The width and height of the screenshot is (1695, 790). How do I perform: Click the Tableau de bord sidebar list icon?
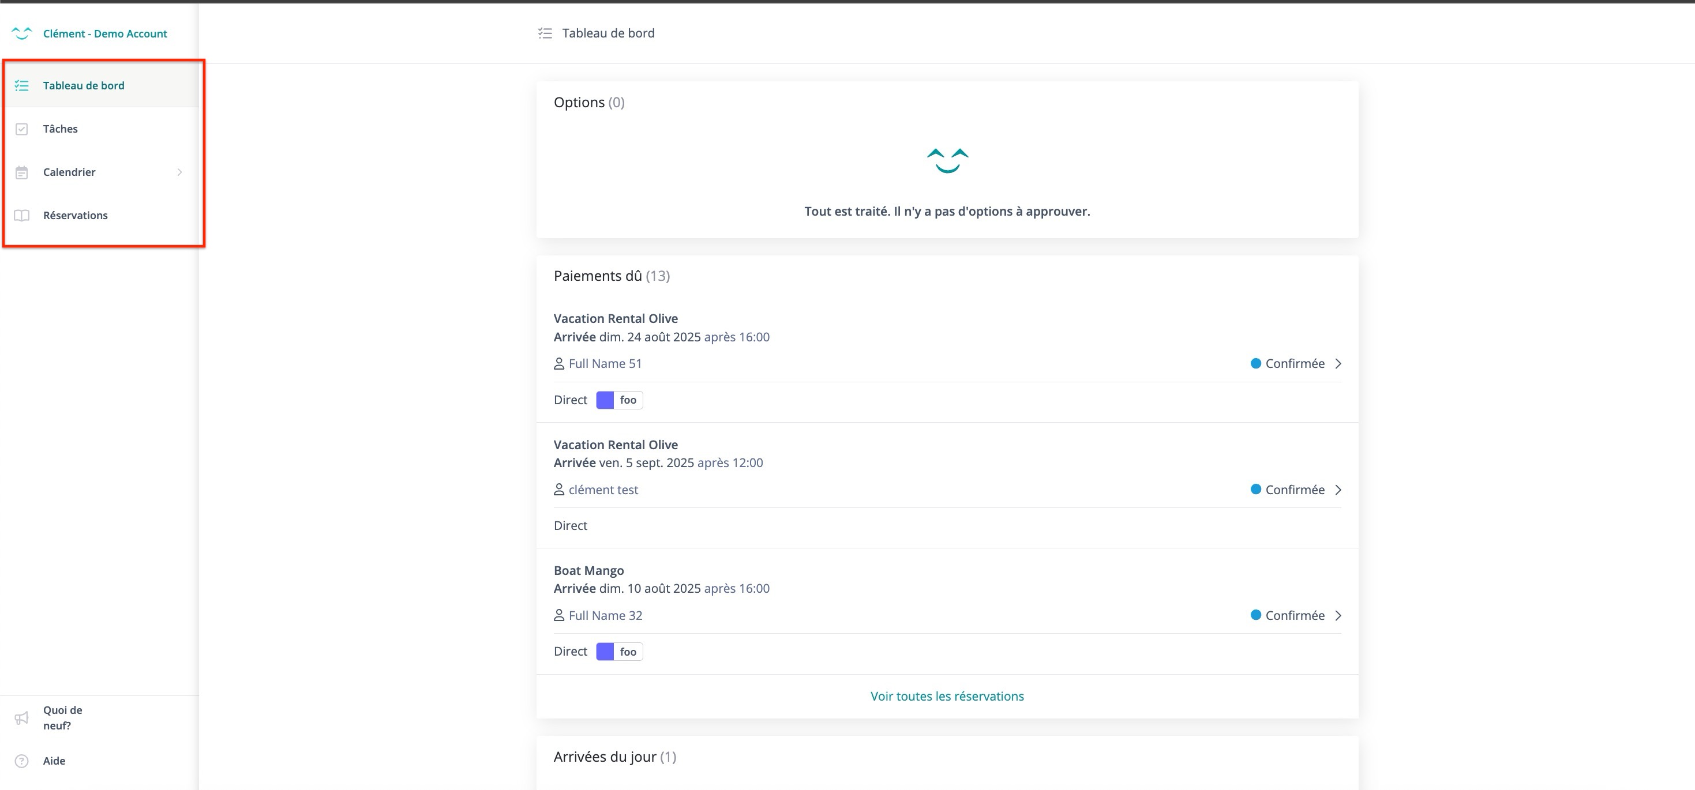pyautogui.click(x=22, y=85)
